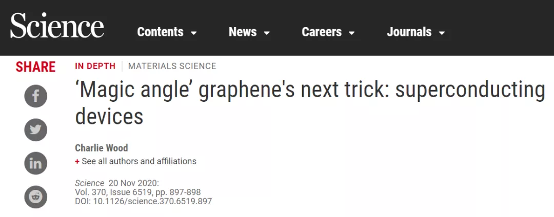This screenshot has width=554, height=217.
Task: Share article via Facebook icon
Action: pyautogui.click(x=36, y=96)
